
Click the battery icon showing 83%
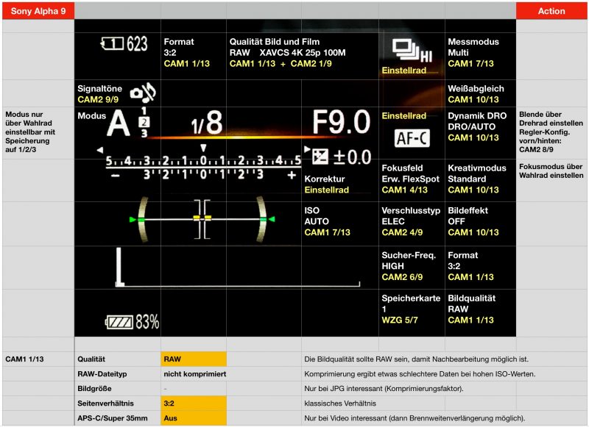[x=133, y=322]
